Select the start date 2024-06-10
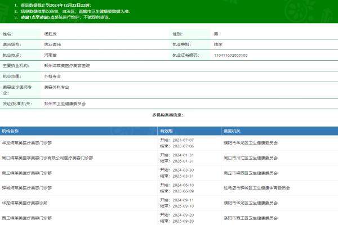338x225 pixels. pyautogui.click(x=183, y=185)
